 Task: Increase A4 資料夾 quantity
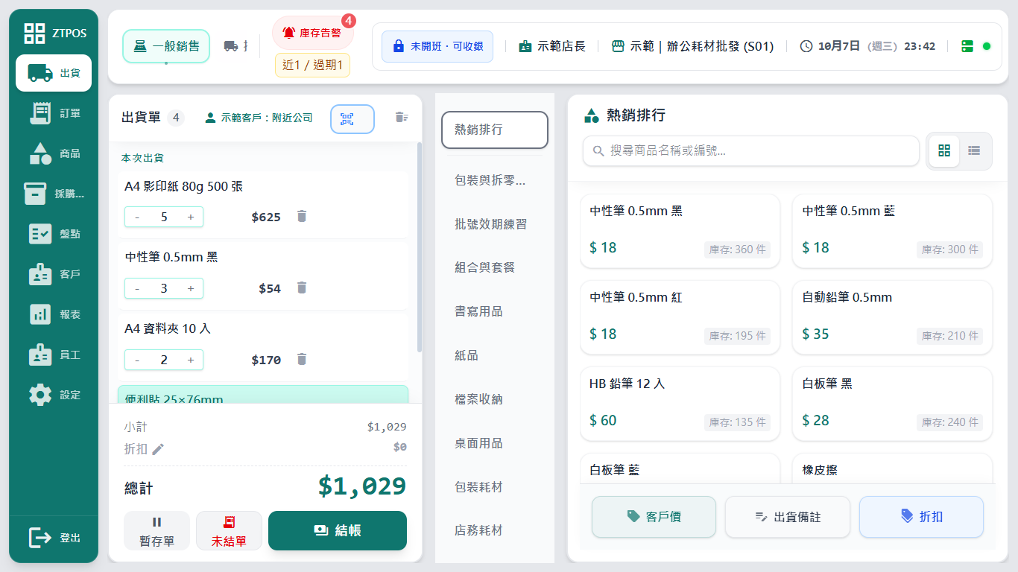191,360
